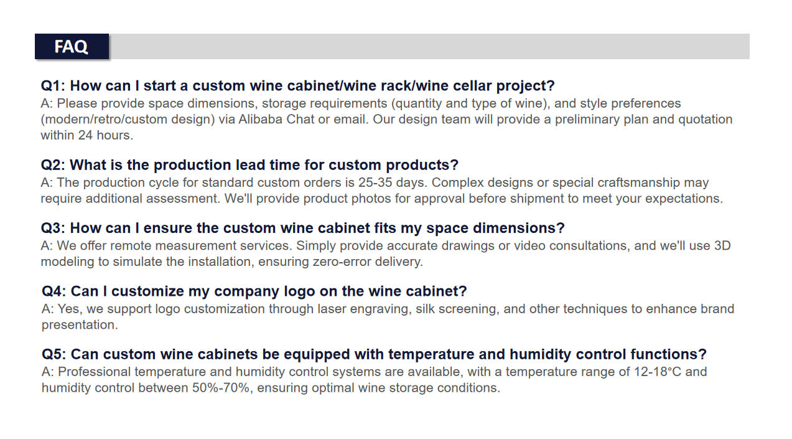792x439 pixels.
Task: Select Q3 space dimensions fit question
Action: pyautogui.click(x=303, y=228)
